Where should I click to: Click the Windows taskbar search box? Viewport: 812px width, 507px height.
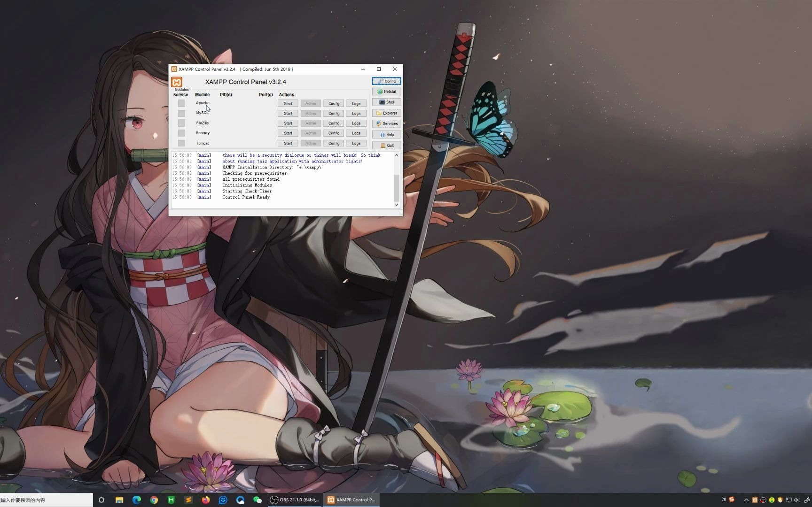pos(46,500)
